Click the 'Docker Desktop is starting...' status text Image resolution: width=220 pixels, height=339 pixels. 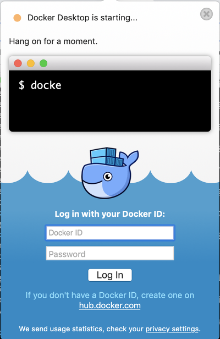click(82, 18)
